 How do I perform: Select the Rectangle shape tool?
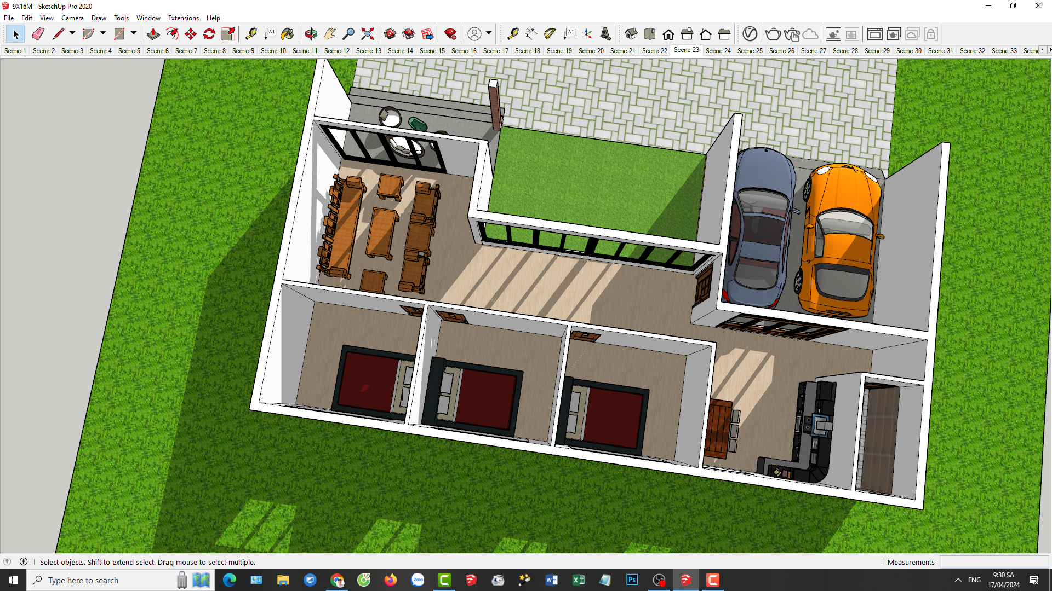coord(119,34)
